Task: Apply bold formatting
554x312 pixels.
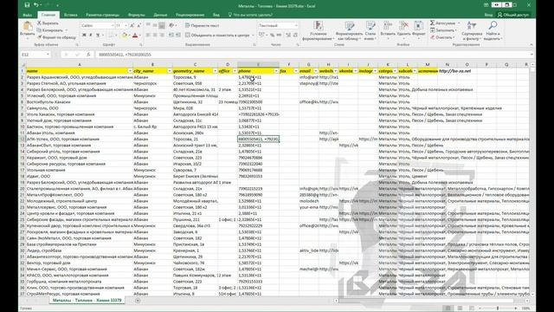Action: pyautogui.click(x=84, y=35)
